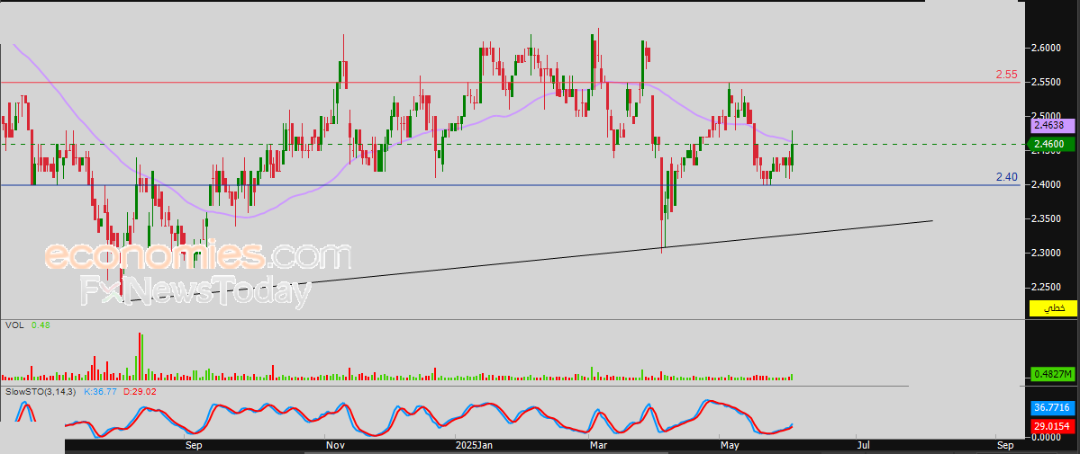Click the green 0.4827M volume tag
1080x454 pixels.
coord(1053,374)
